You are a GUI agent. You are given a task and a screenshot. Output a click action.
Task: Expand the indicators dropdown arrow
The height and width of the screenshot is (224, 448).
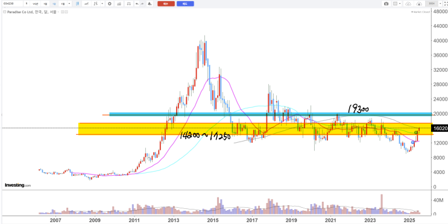click(x=103, y=4)
